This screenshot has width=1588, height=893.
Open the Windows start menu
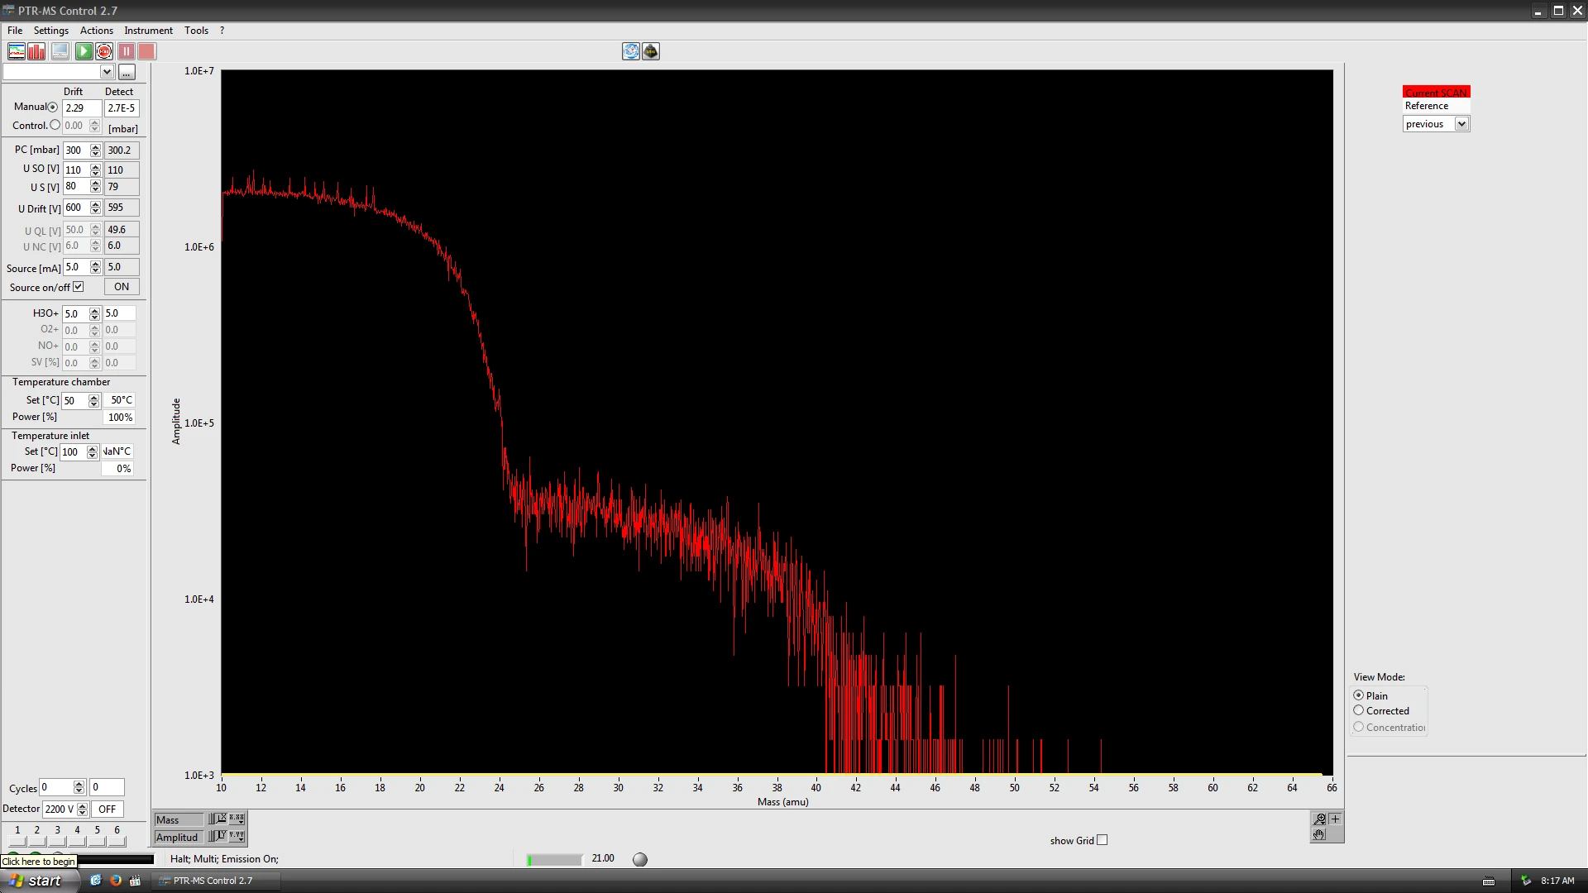pyautogui.click(x=38, y=881)
